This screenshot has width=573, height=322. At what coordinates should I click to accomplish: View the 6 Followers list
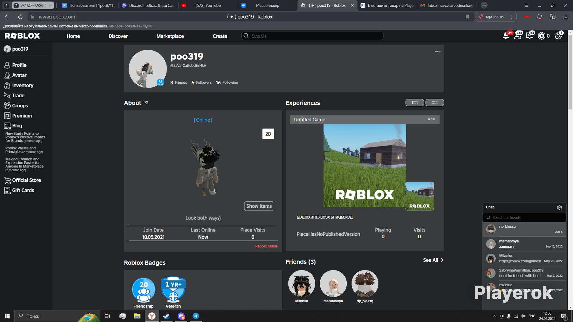[x=201, y=83]
